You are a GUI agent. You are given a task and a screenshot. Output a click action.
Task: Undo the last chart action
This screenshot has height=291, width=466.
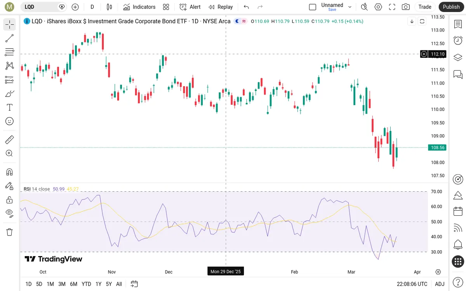(246, 7)
